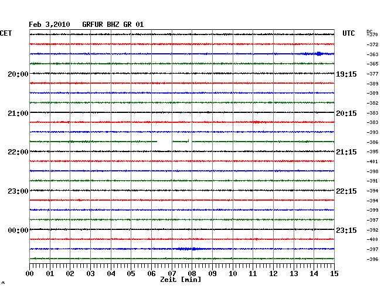Click the red trace burst near minute 11
Viewport: 381px width, 289px height.
point(256,122)
